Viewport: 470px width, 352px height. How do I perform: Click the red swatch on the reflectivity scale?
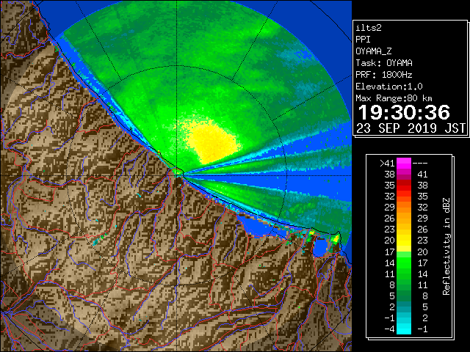pyautogui.click(x=404, y=186)
